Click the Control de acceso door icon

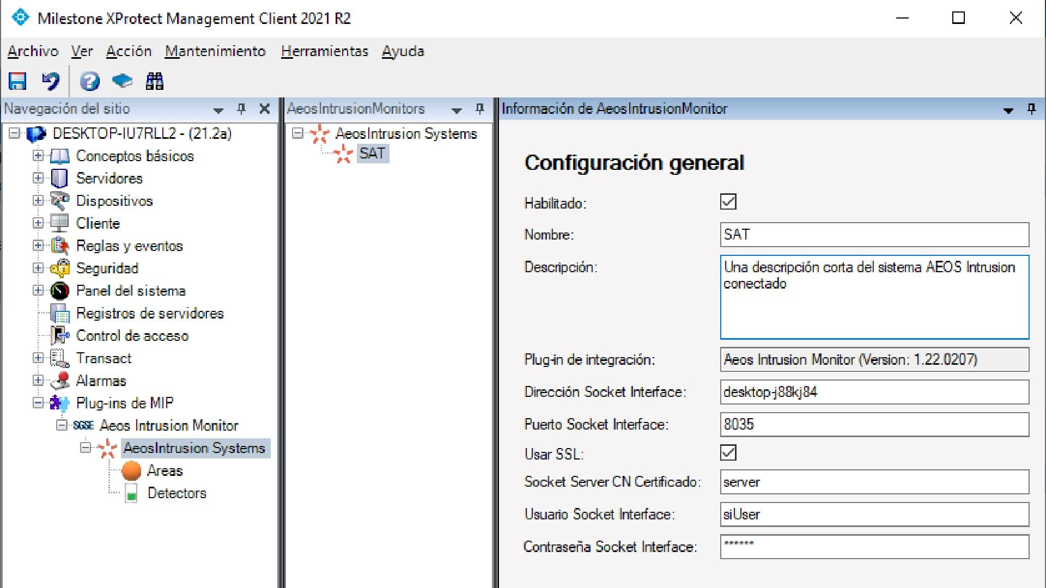60,336
